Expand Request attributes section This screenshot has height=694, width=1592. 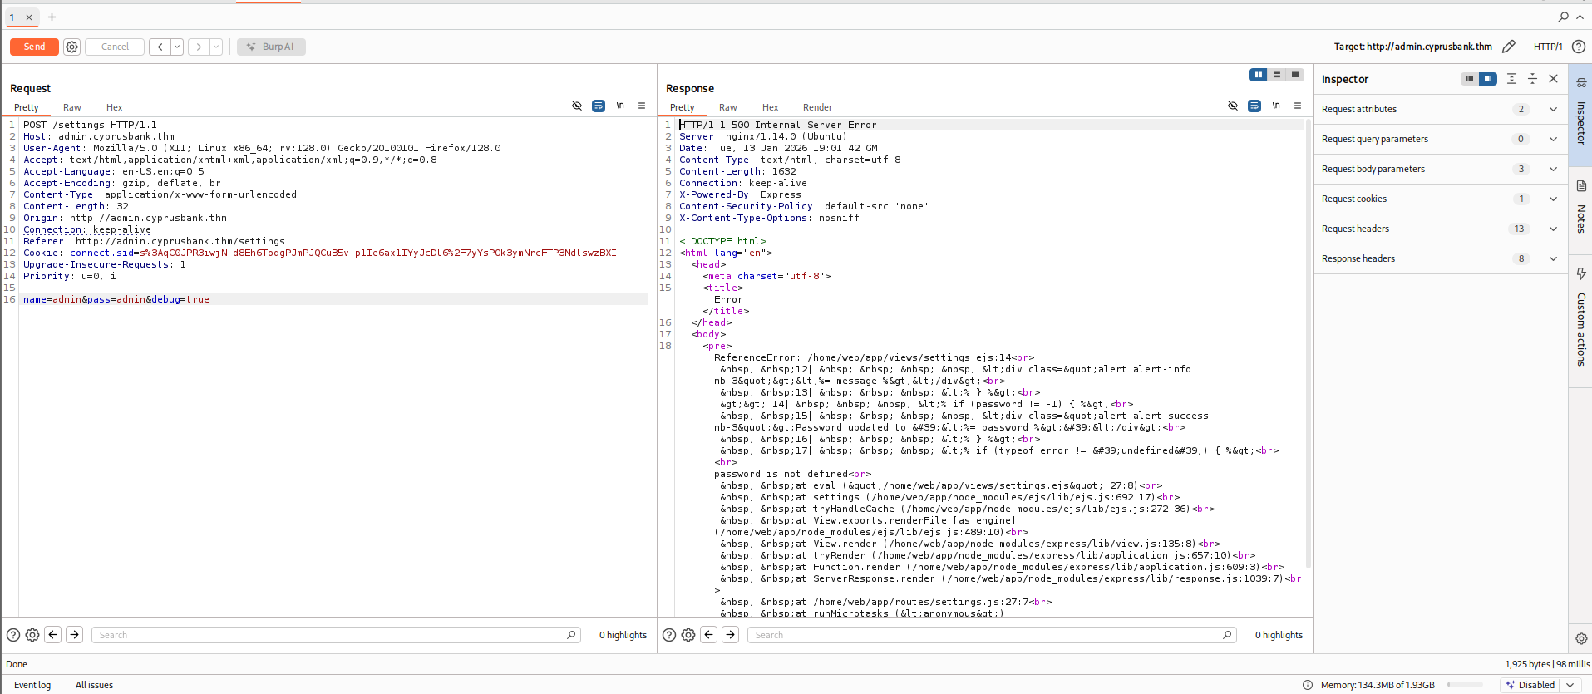[1552, 109]
